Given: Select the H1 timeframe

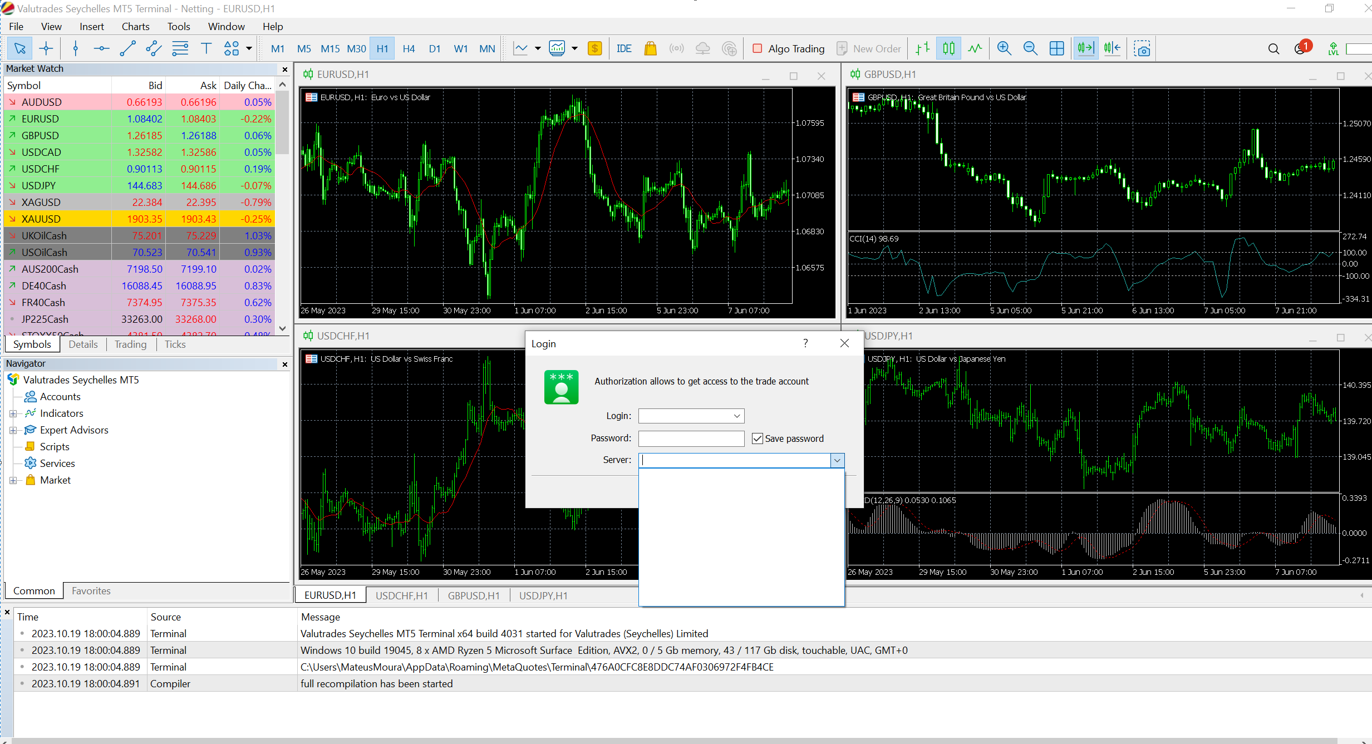Looking at the screenshot, I should (x=382, y=49).
